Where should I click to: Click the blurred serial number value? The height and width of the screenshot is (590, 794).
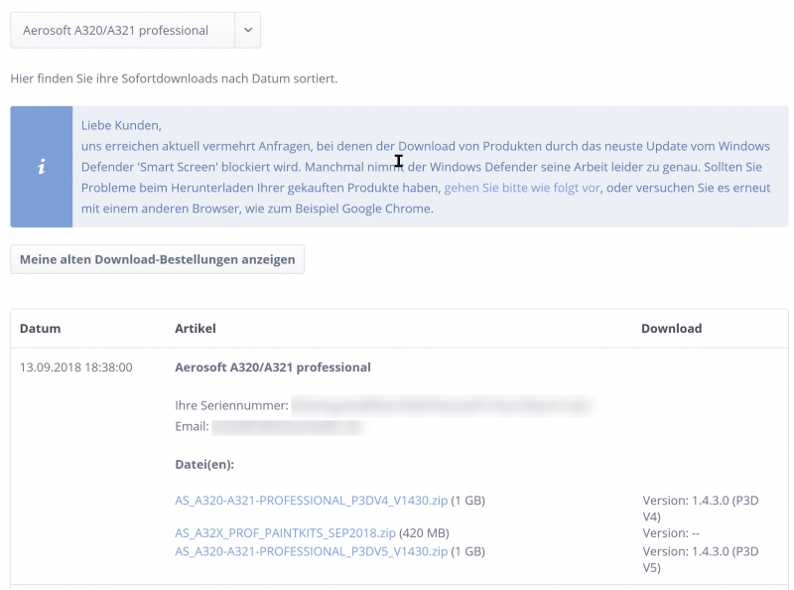pyautogui.click(x=444, y=406)
